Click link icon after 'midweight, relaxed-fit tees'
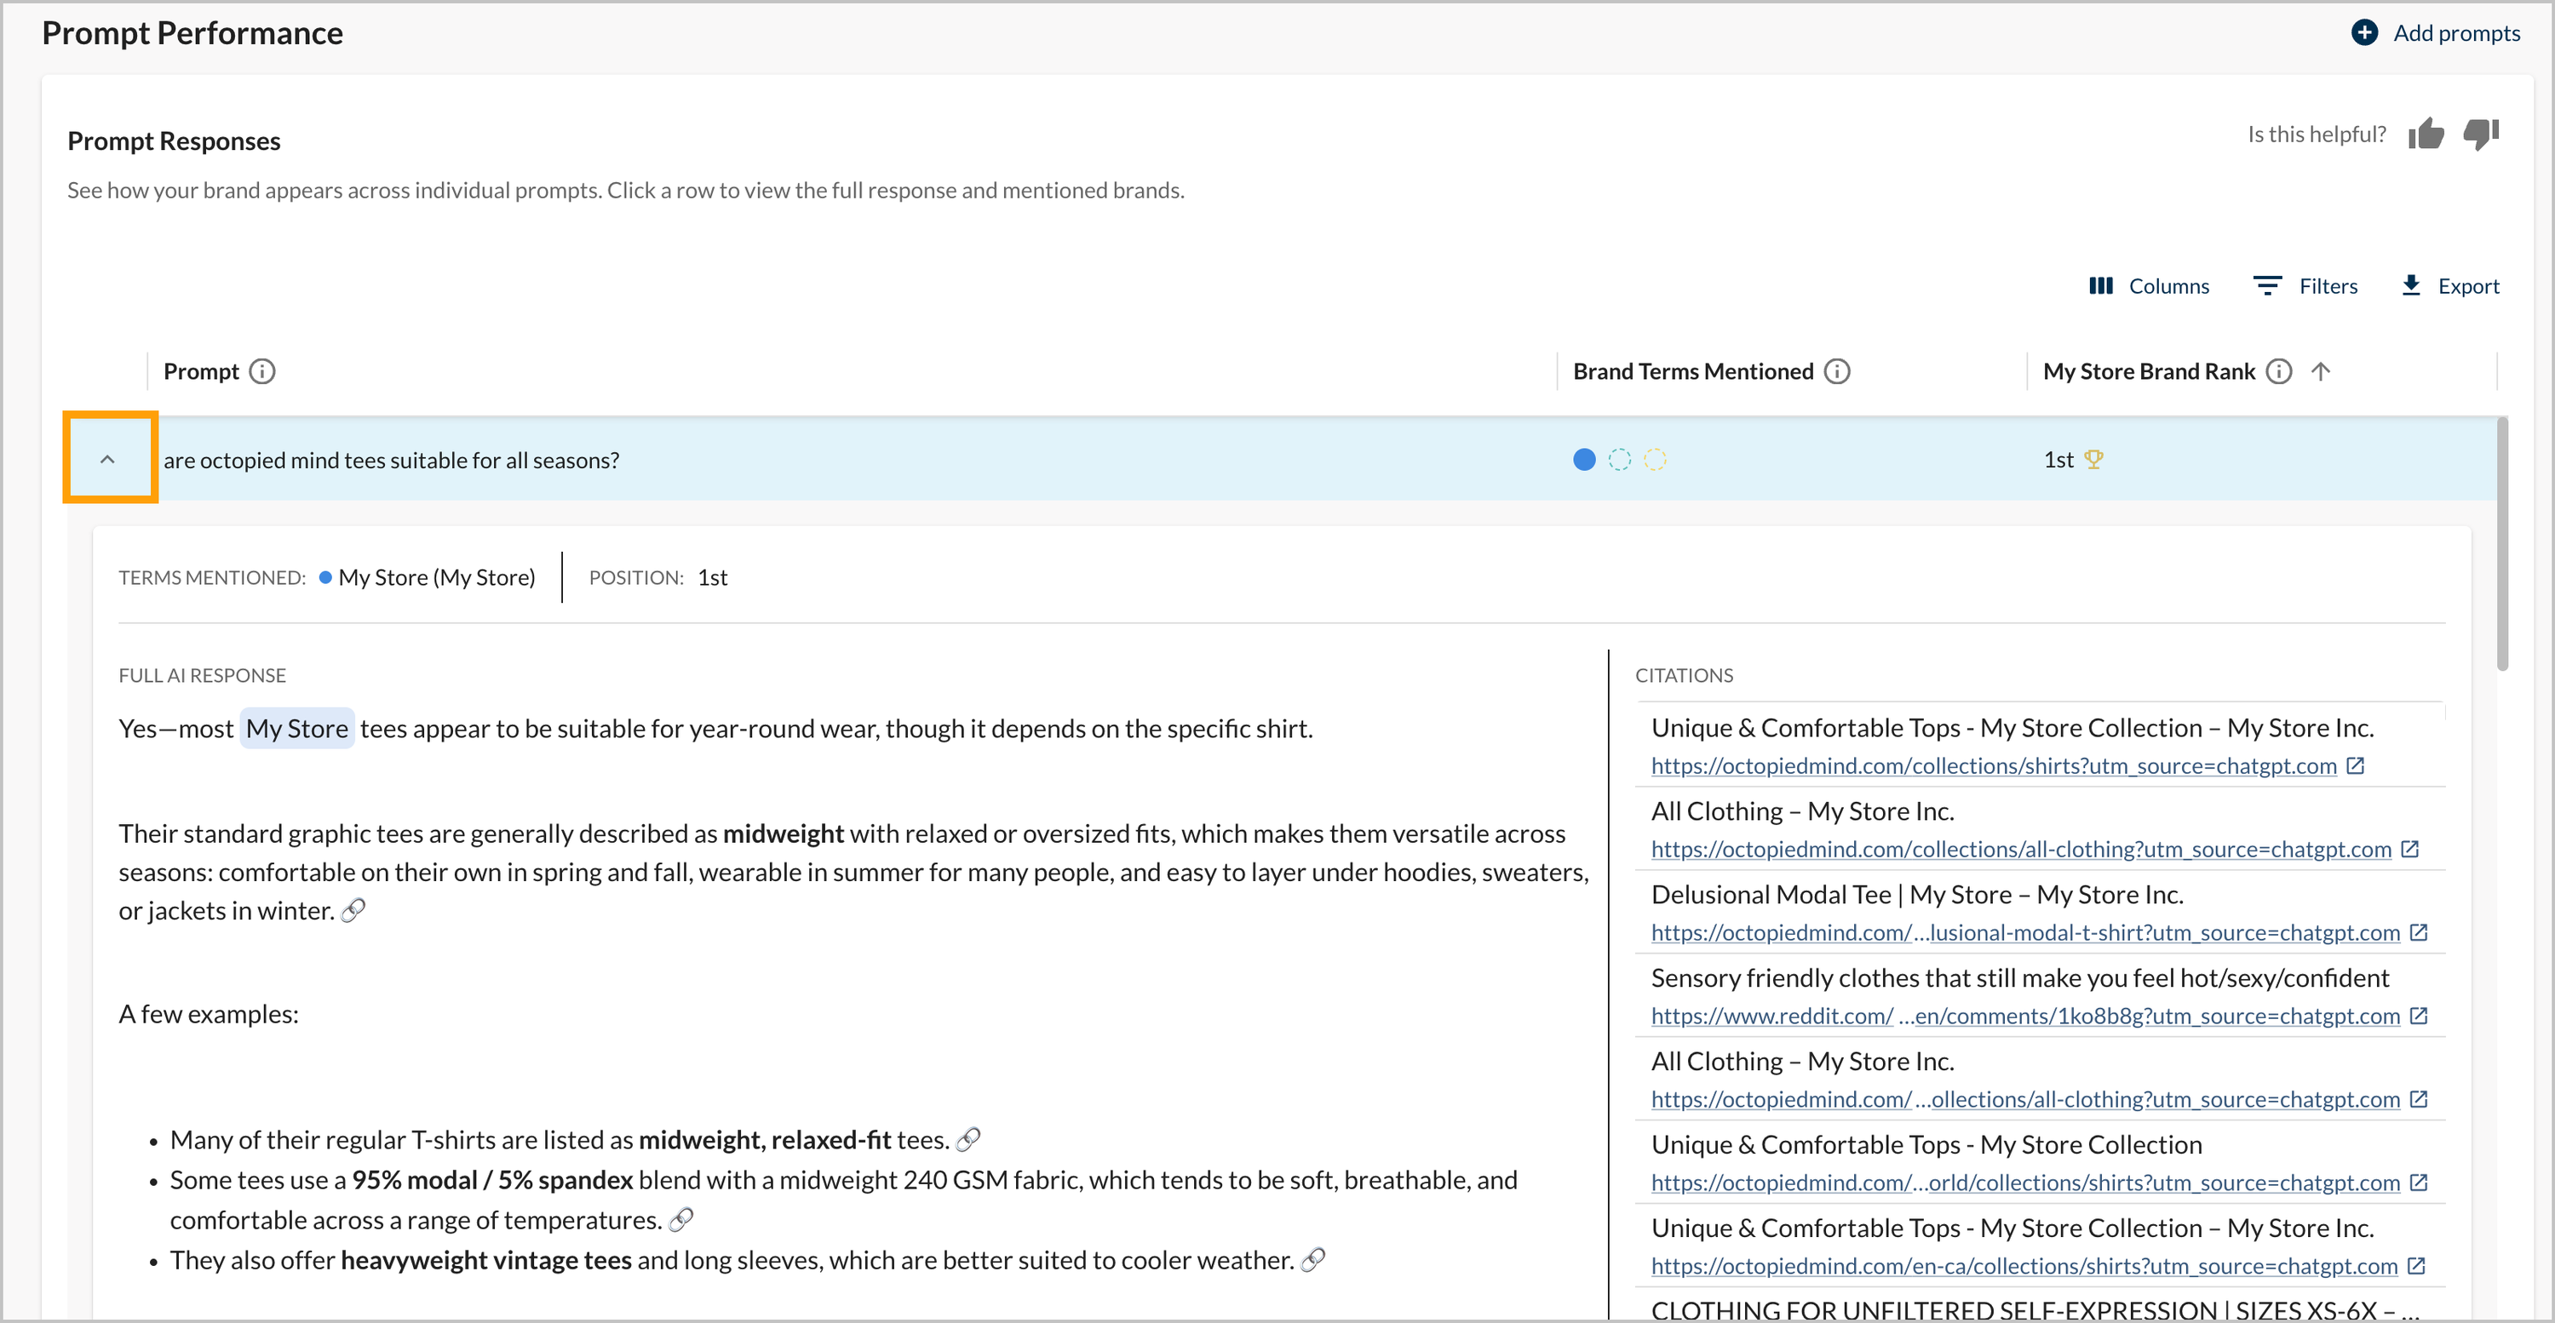 (x=969, y=1139)
